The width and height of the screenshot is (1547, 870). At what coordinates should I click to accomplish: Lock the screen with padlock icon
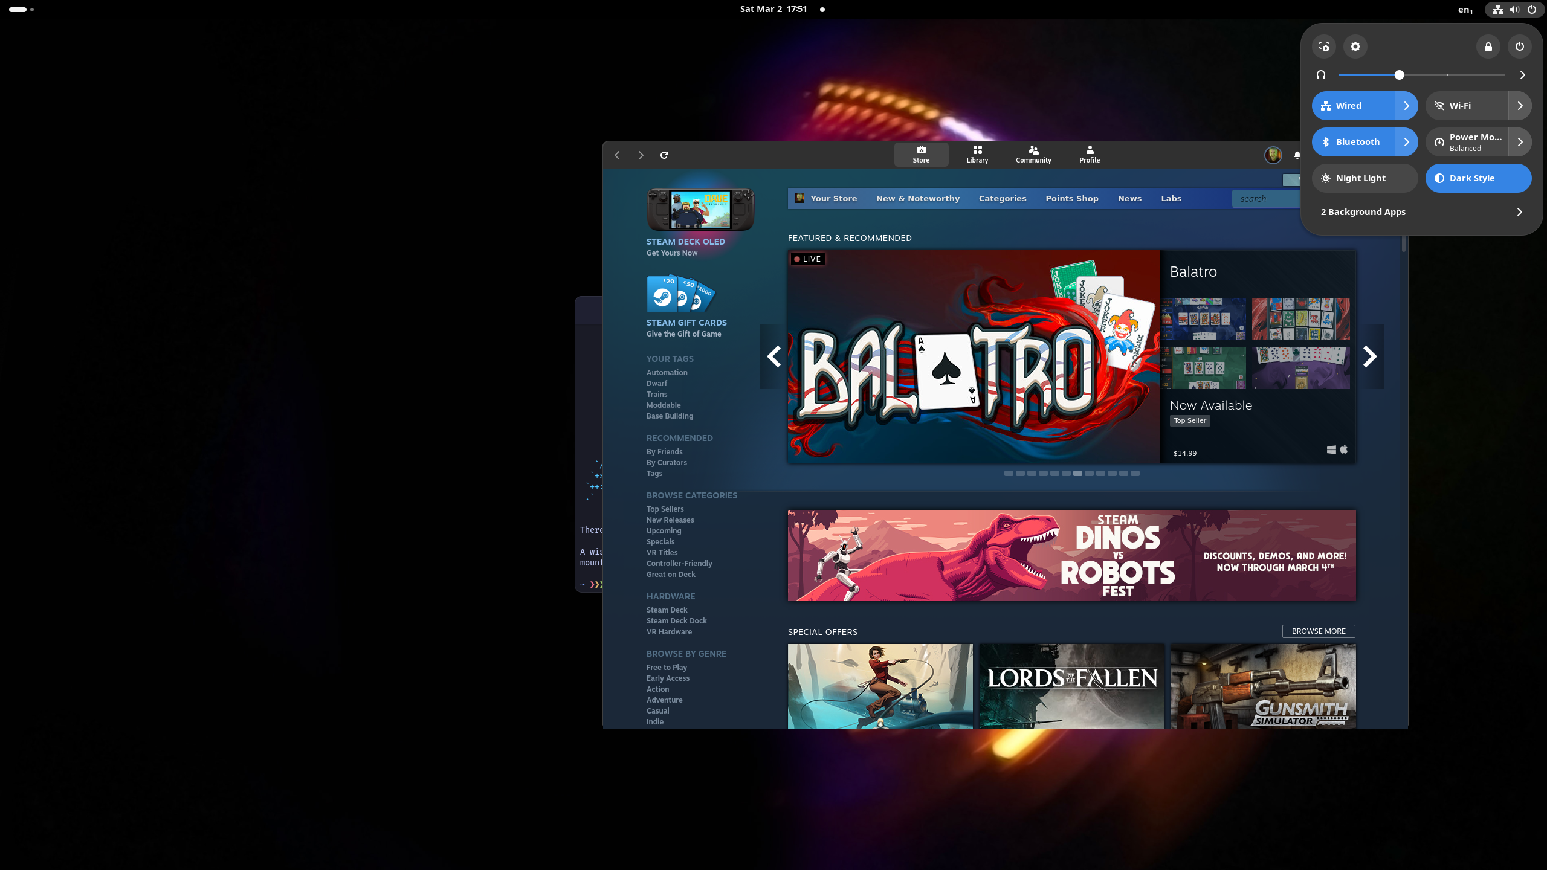pyautogui.click(x=1488, y=47)
